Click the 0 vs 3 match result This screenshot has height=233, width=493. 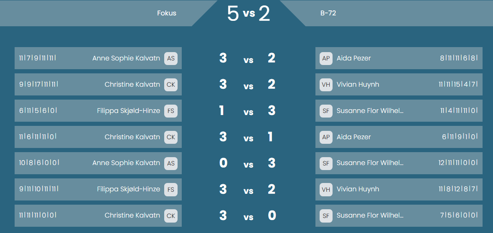pos(249,163)
